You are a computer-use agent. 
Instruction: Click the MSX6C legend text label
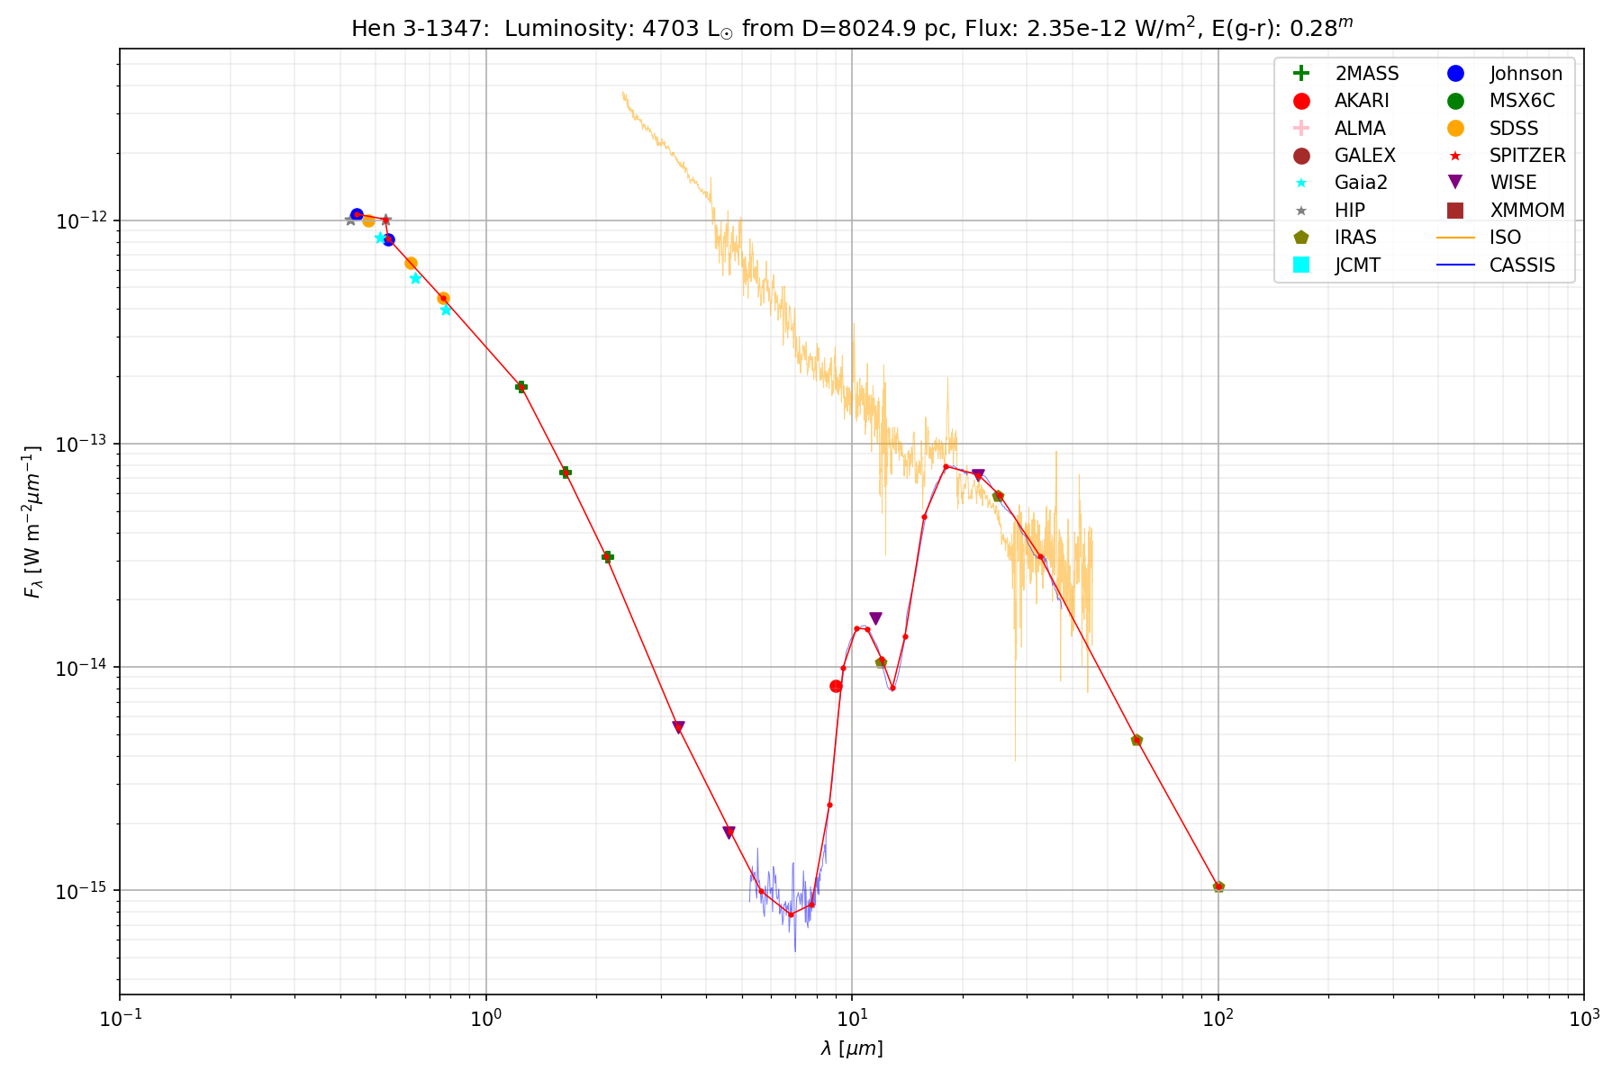1521,101
